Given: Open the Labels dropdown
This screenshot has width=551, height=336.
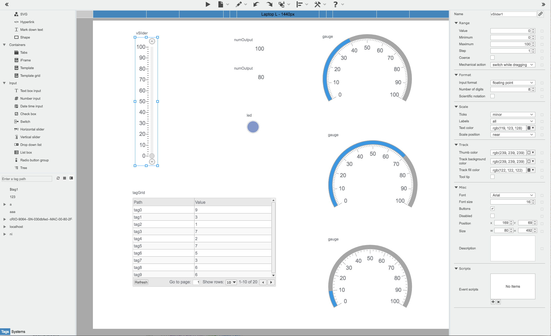Looking at the screenshot, I should pyautogui.click(x=513, y=121).
